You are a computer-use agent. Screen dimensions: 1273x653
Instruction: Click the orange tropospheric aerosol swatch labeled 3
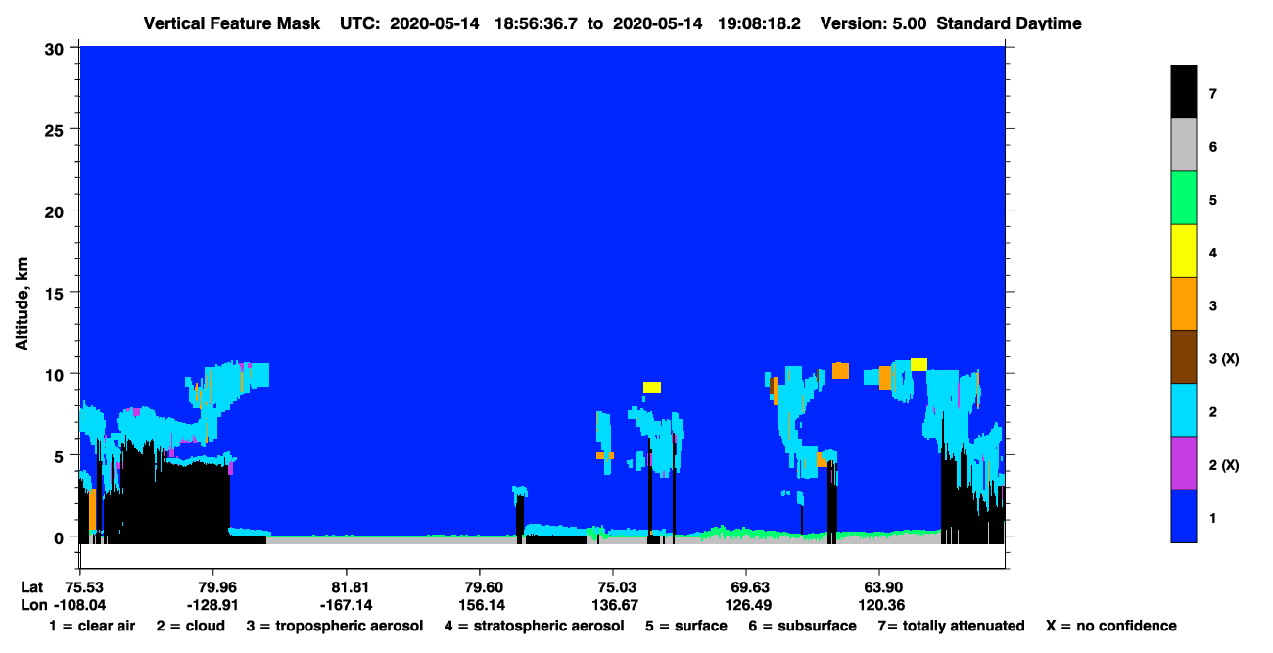tap(1184, 303)
